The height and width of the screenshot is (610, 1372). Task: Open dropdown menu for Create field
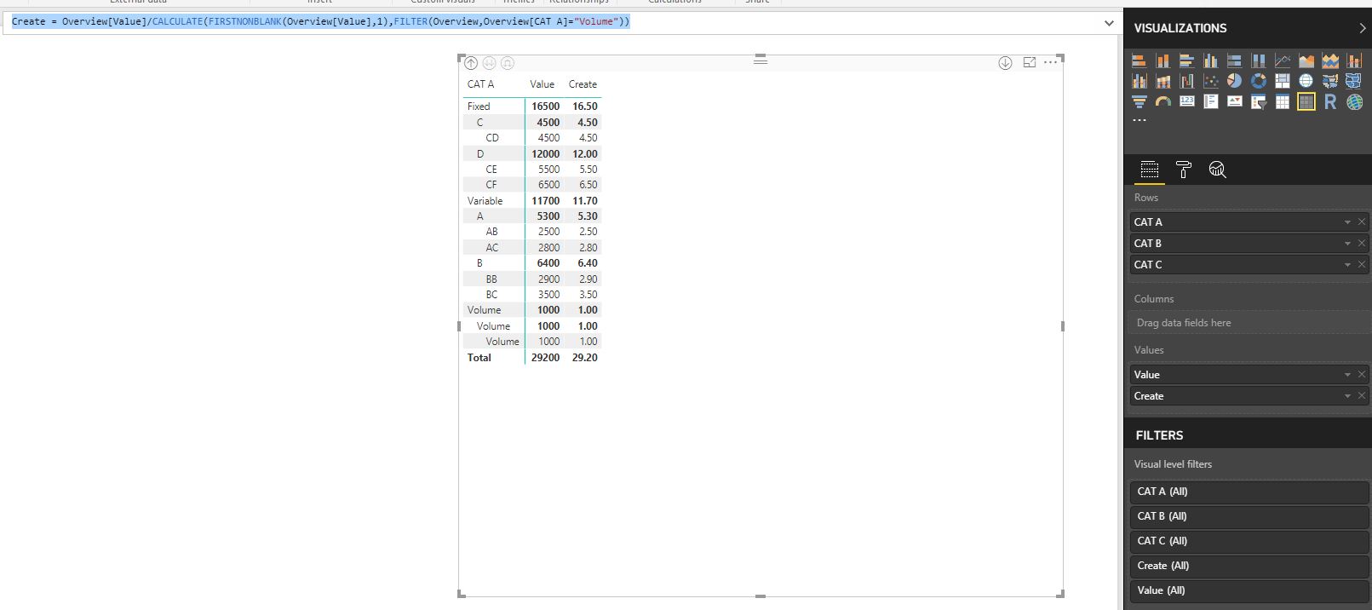coord(1347,396)
